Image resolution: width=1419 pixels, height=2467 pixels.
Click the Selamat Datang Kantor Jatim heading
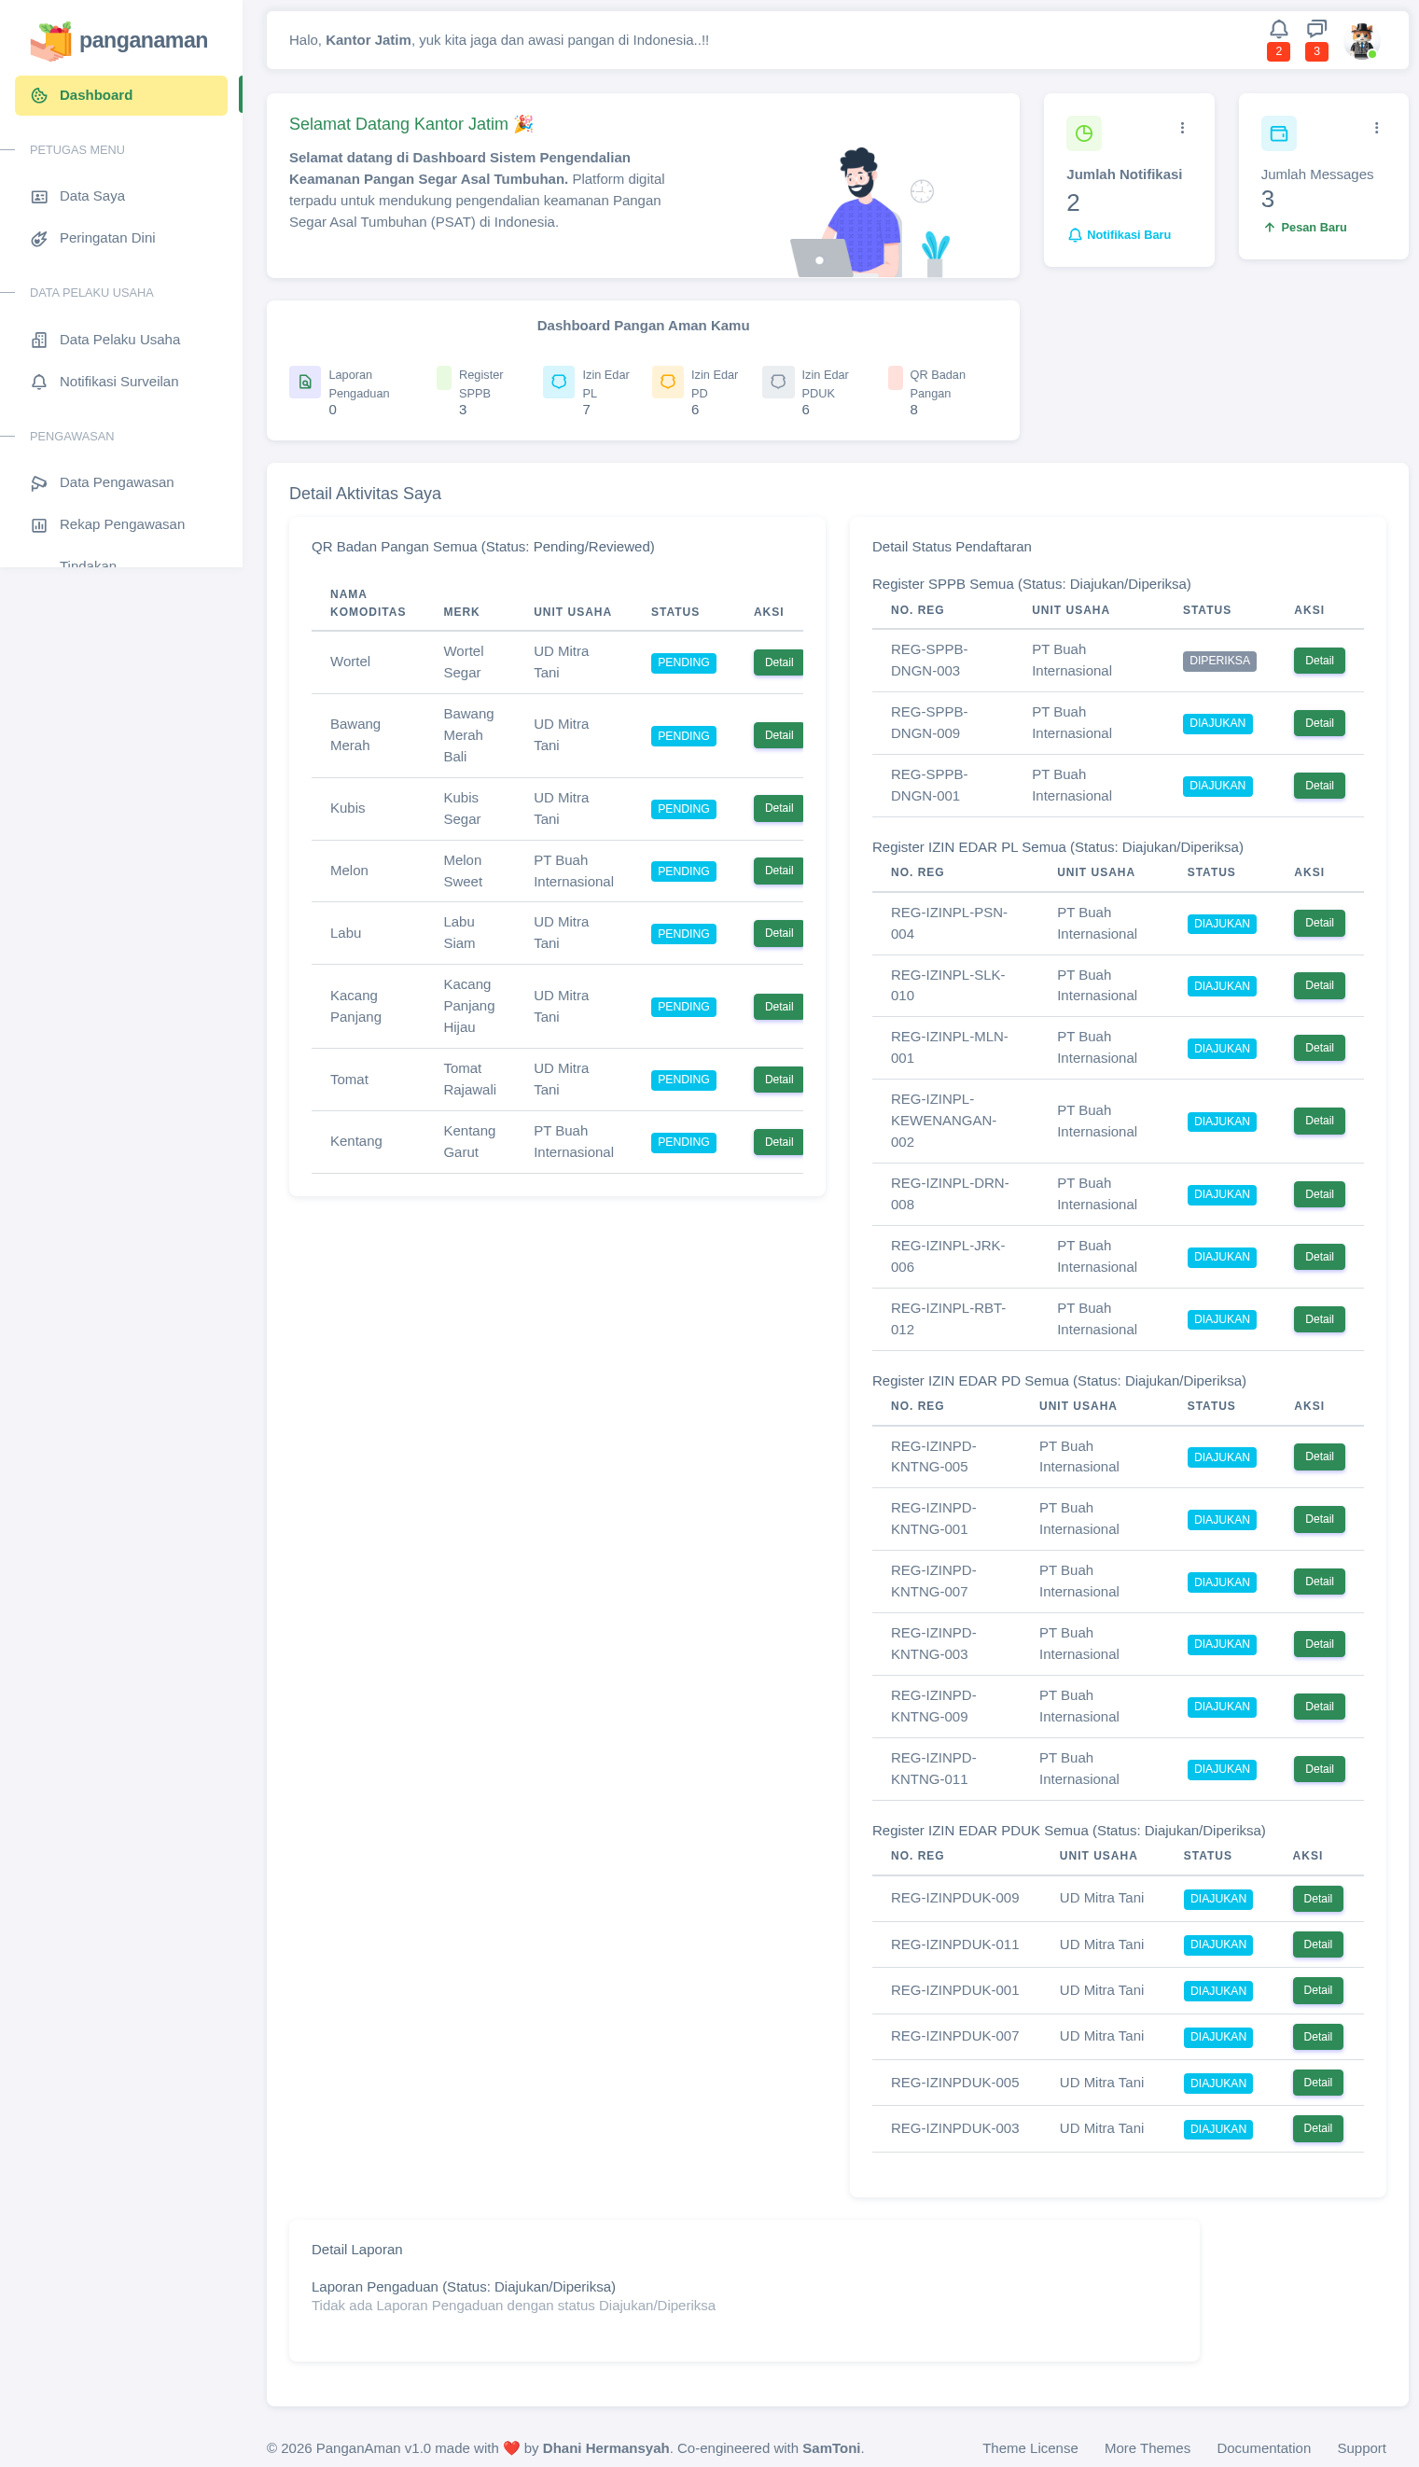coord(410,124)
